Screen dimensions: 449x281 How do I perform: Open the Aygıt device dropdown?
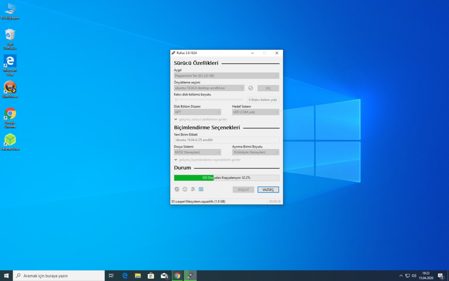point(226,76)
